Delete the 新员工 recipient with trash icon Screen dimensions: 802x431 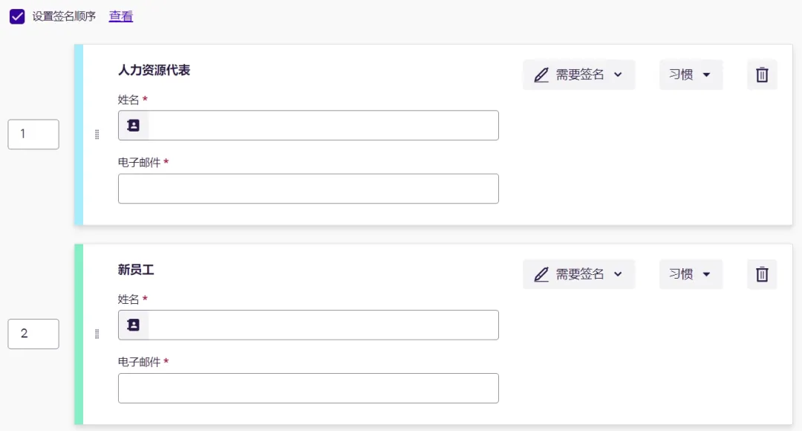[762, 274]
